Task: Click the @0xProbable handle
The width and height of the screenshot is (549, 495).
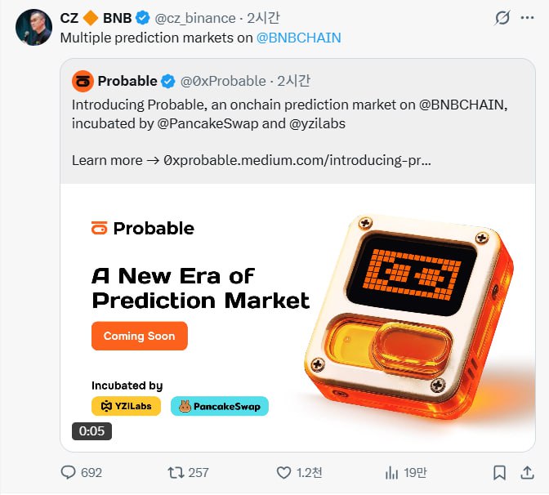Action: 223,81
